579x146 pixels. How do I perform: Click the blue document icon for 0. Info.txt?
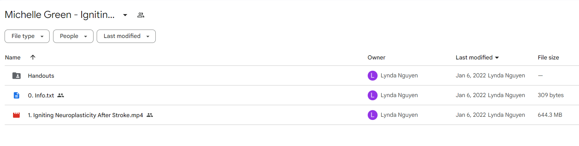[17, 95]
